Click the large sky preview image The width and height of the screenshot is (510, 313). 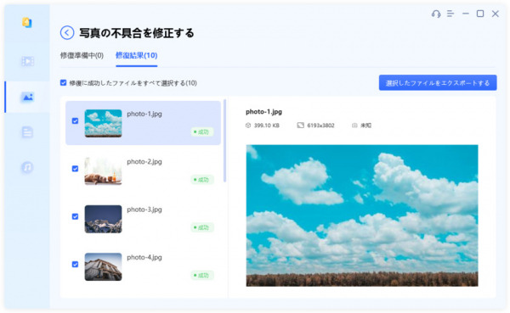[x=362, y=215]
